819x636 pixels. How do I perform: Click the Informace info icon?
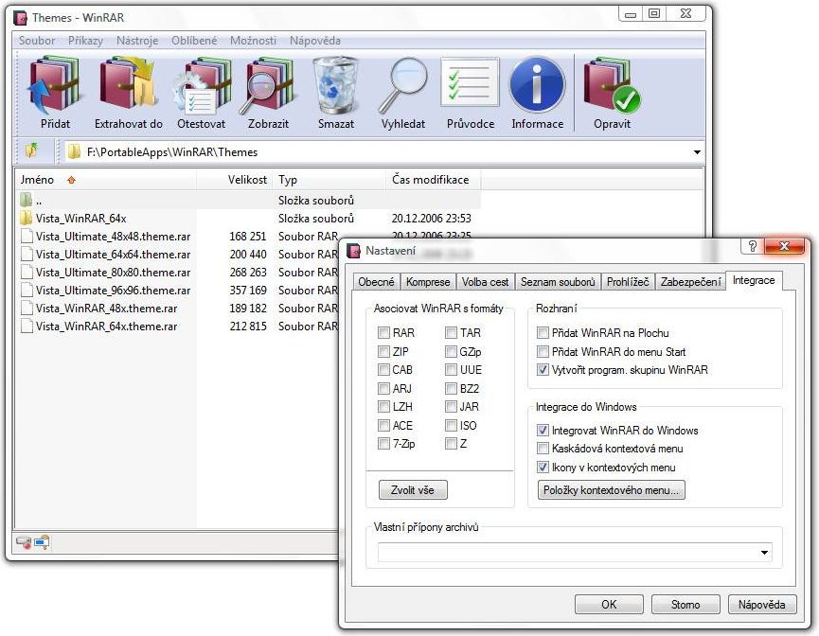pos(537,84)
